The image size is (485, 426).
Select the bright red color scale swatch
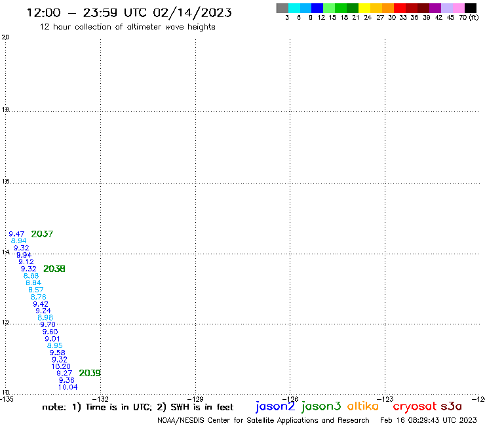pos(400,8)
